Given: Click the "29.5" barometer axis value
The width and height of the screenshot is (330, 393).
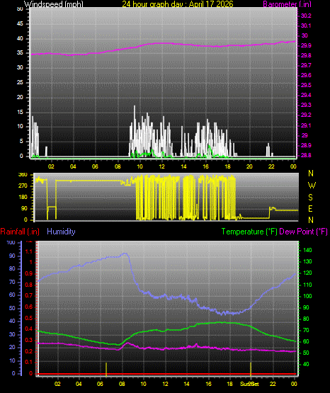Looking at the screenshot, I should 306,85.
